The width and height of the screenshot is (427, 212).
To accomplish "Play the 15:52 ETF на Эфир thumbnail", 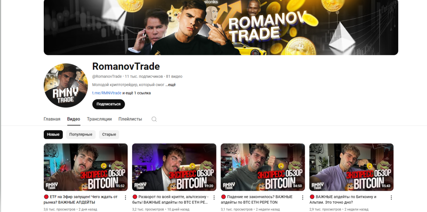I will pos(86,167).
